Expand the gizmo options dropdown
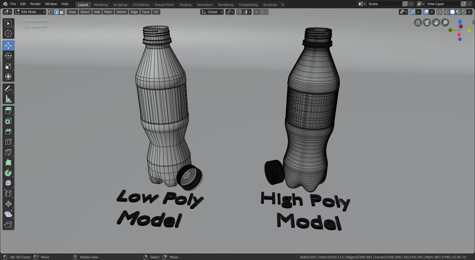Screen dimensions: 475x260 coord(418,12)
